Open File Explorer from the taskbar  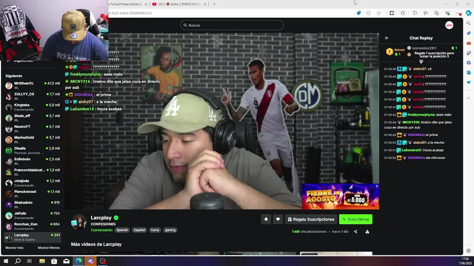[42, 261]
